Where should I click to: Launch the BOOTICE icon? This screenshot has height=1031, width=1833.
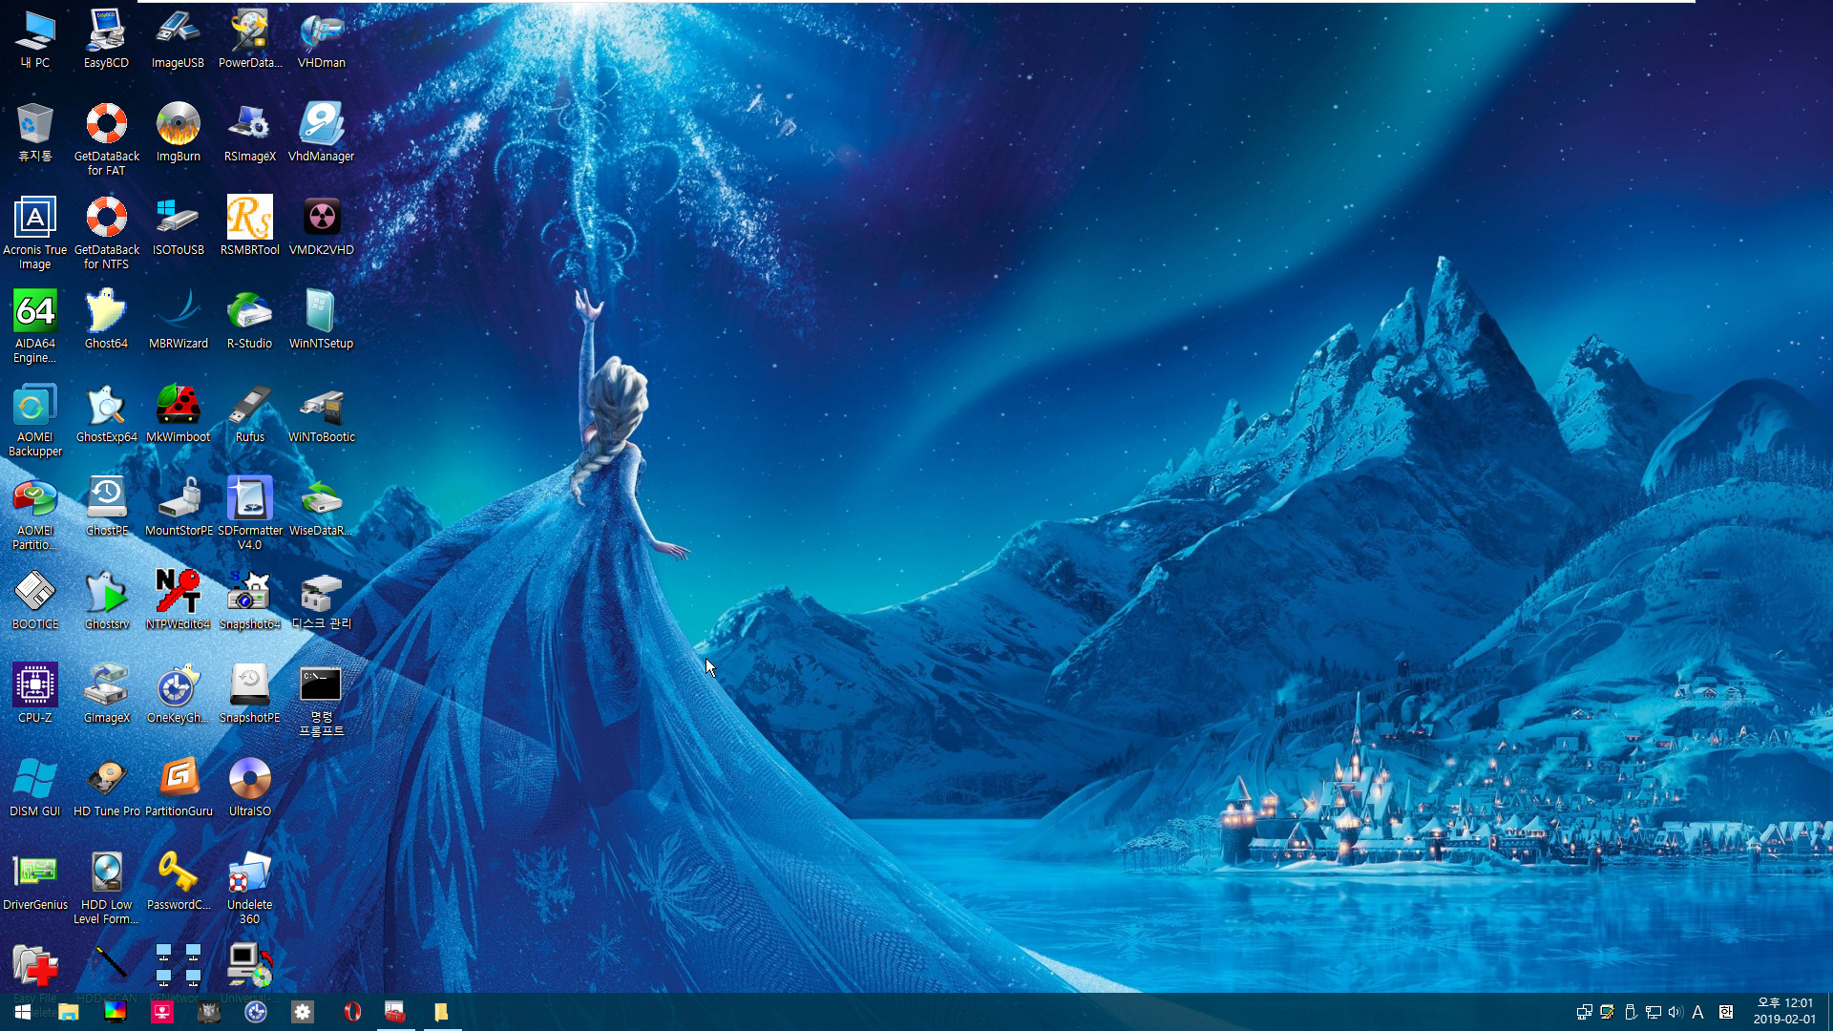pyautogui.click(x=35, y=600)
